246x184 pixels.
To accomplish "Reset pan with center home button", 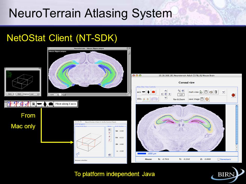I will click(166, 94).
